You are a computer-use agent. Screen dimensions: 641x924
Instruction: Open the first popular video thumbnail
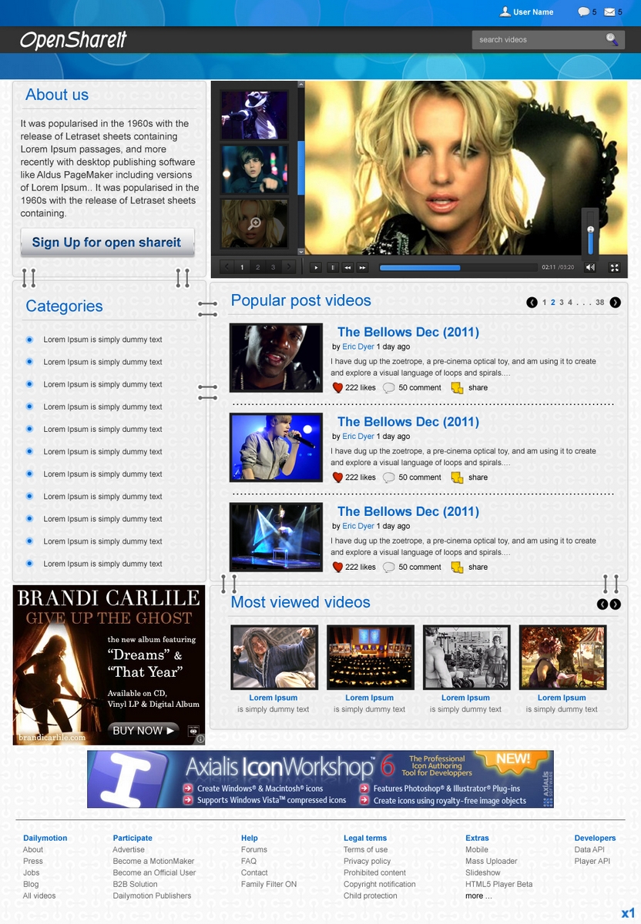point(276,357)
